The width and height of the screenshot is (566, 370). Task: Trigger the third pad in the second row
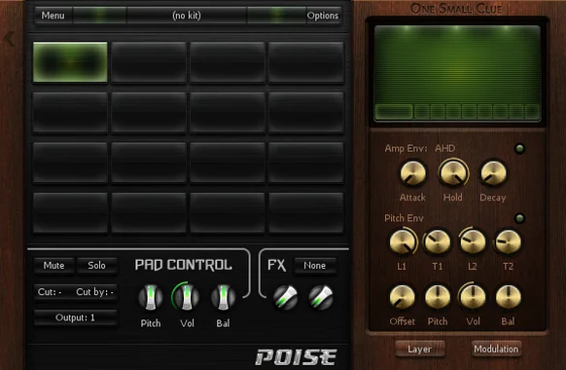(228, 112)
